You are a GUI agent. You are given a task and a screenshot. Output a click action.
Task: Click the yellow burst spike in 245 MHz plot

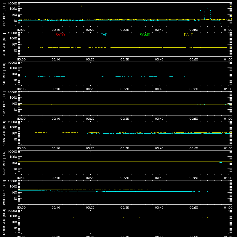pyautogui.click(x=82, y=12)
